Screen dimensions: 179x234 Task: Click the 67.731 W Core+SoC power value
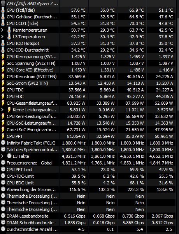click(x=76, y=130)
